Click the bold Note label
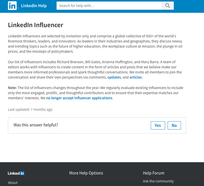The width and height of the screenshot is (204, 186). (12, 88)
